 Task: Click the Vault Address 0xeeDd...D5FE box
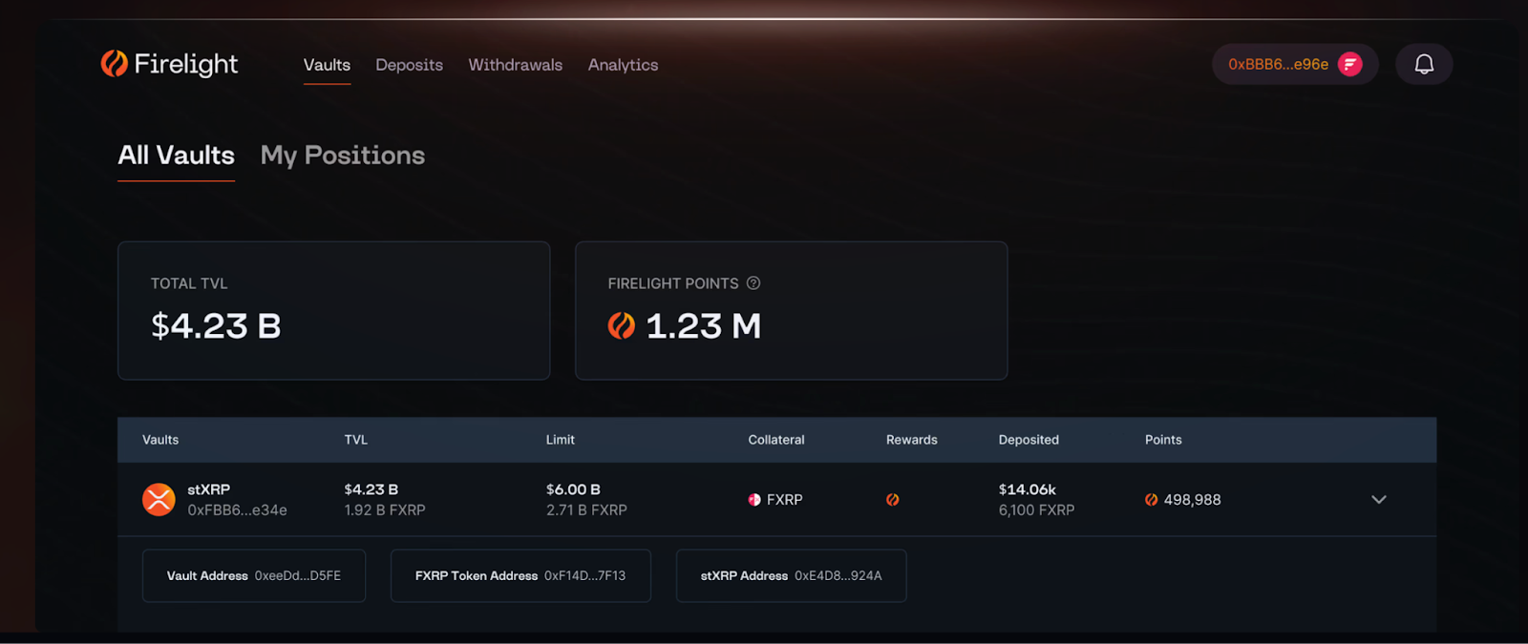254,575
